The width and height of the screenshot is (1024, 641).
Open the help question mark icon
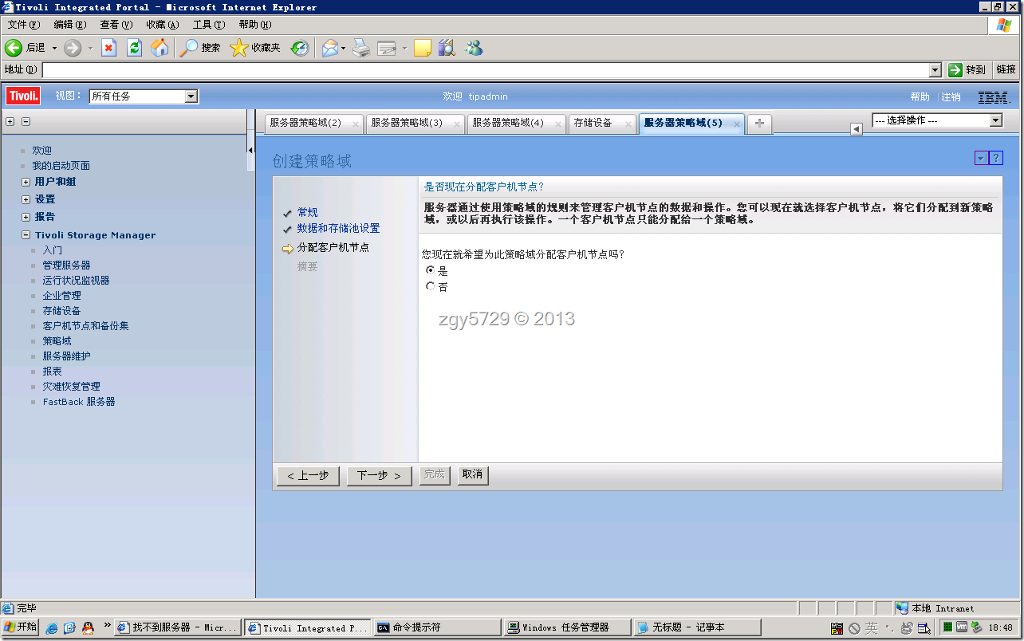coord(995,159)
